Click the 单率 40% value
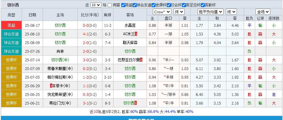This screenshot has height=120, width=283. (x=189, y=112)
